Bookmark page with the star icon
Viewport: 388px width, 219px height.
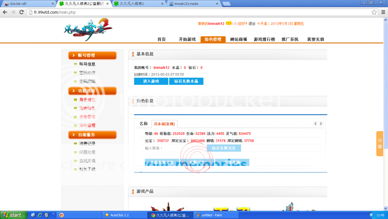[x=374, y=12]
